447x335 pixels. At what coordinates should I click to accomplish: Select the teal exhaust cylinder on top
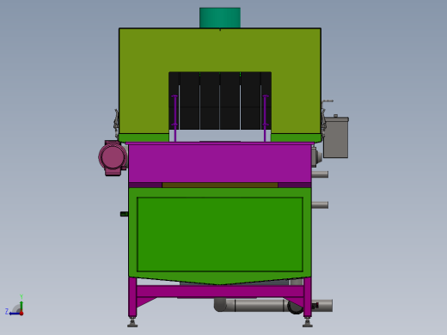click(x=220, y=18)
